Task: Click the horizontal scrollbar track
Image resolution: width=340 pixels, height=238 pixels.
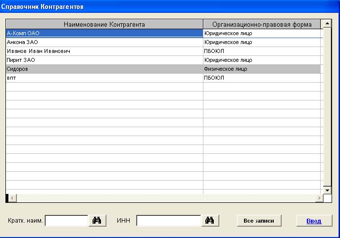Action: (x=166, y=198)
